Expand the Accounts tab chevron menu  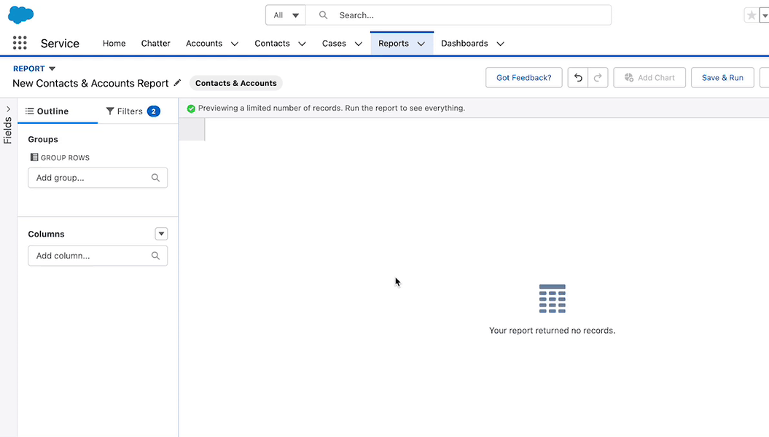235,44
